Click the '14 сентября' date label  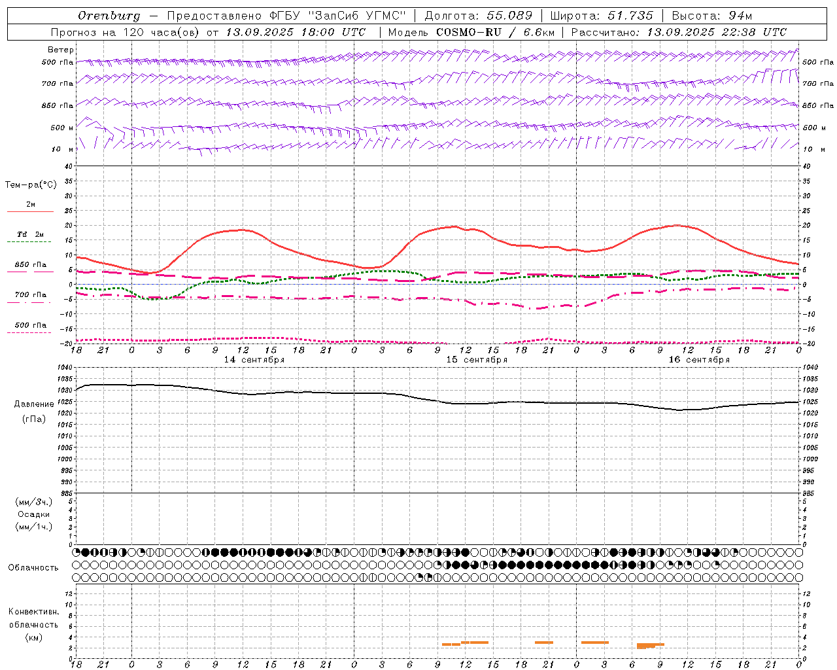click(254, 360)
